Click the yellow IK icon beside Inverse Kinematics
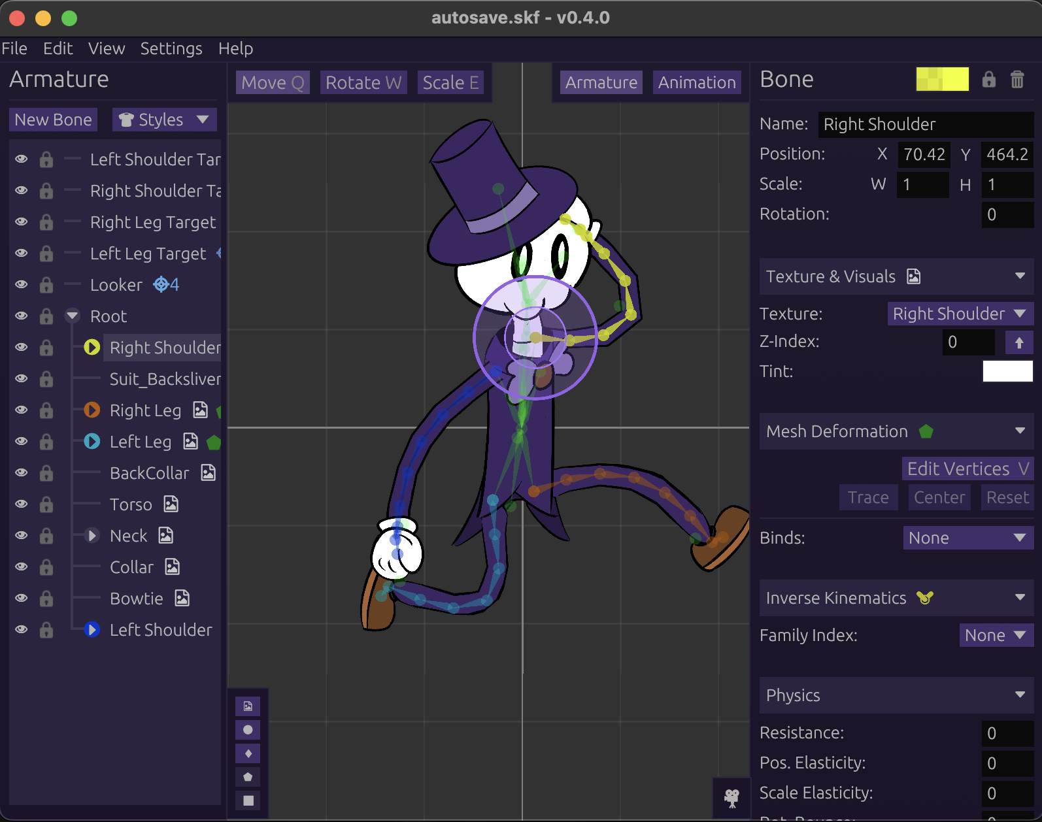The height and width of the screenshot is (822, 1042). click(925, 598)
